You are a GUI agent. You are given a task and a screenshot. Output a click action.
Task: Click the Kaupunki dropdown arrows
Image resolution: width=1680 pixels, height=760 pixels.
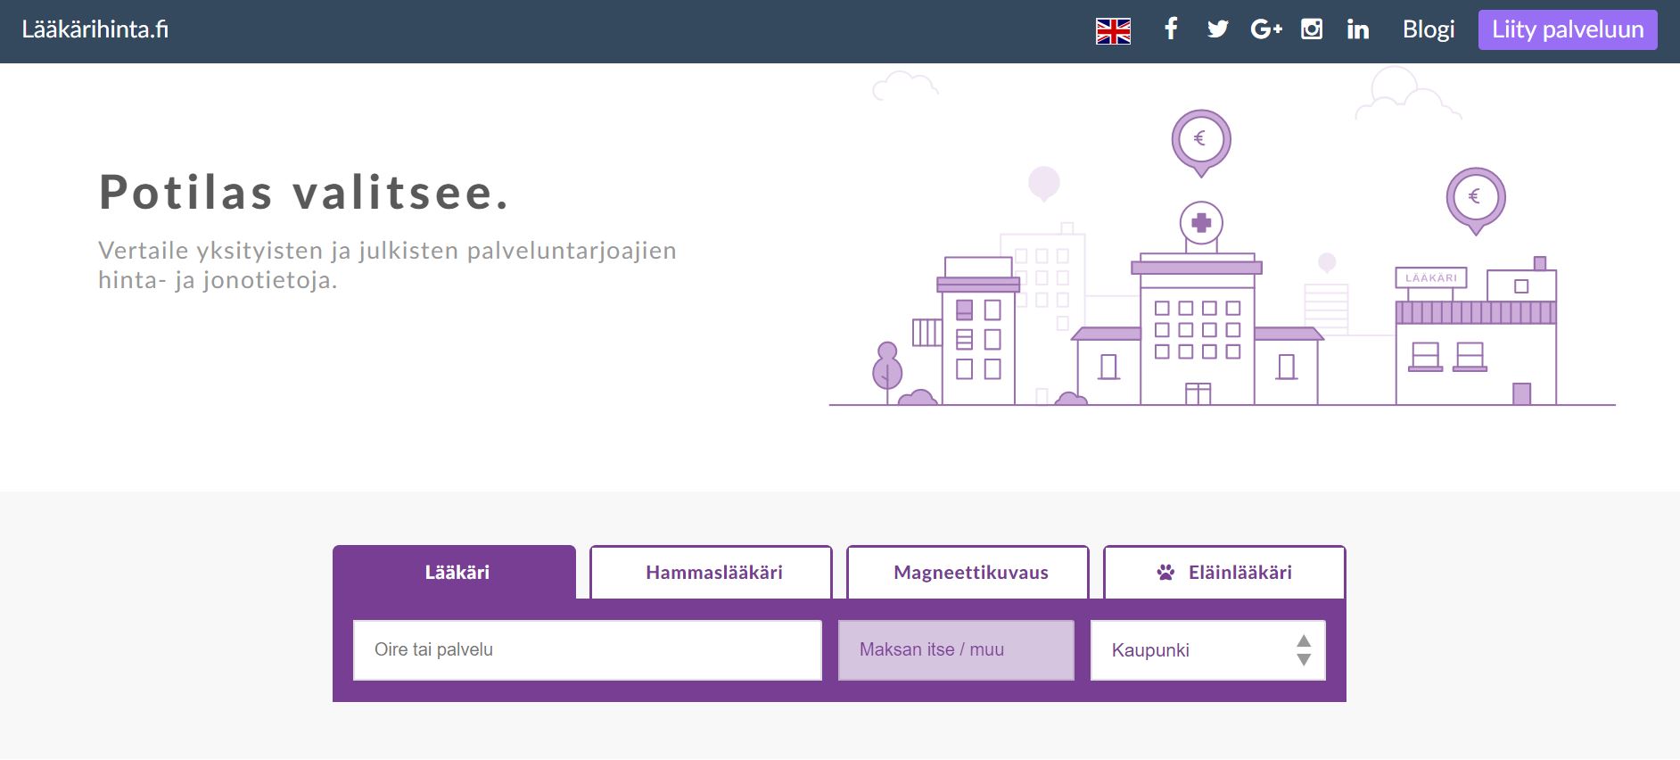(1304, 650)
